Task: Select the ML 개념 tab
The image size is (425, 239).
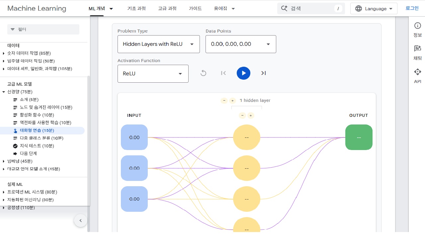Action: point(97,9)
